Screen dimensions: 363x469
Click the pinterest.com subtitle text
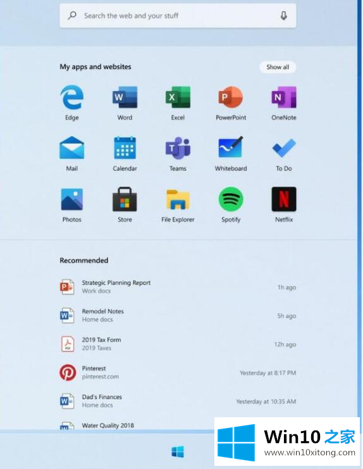101,377
